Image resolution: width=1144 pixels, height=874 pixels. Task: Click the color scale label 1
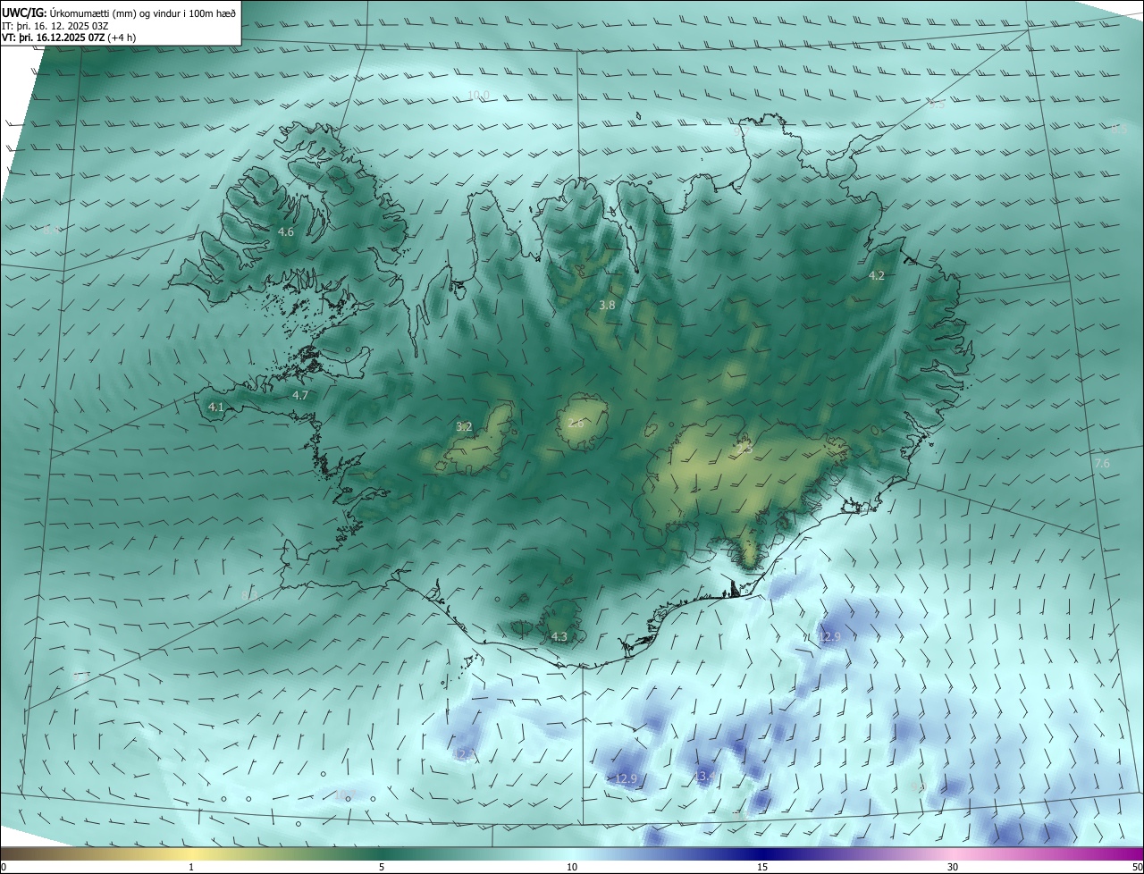click(x=191, y=867)
